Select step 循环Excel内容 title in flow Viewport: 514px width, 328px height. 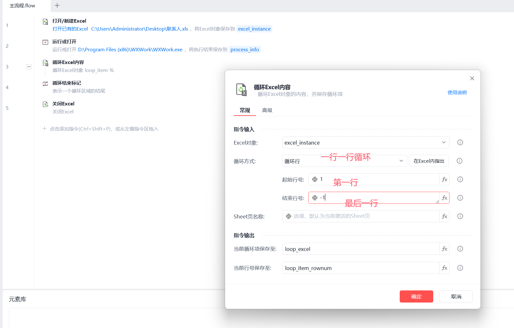tap(68, 62)
